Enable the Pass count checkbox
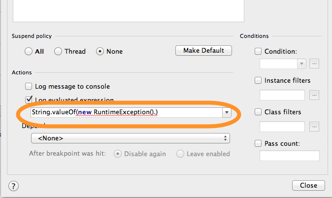This screenshot has height=198, width=332. [258, 143]
